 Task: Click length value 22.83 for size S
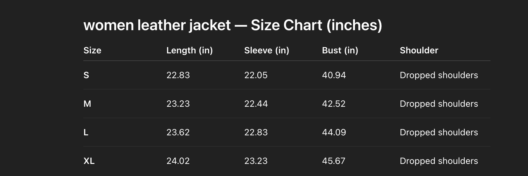pos(178,75)
